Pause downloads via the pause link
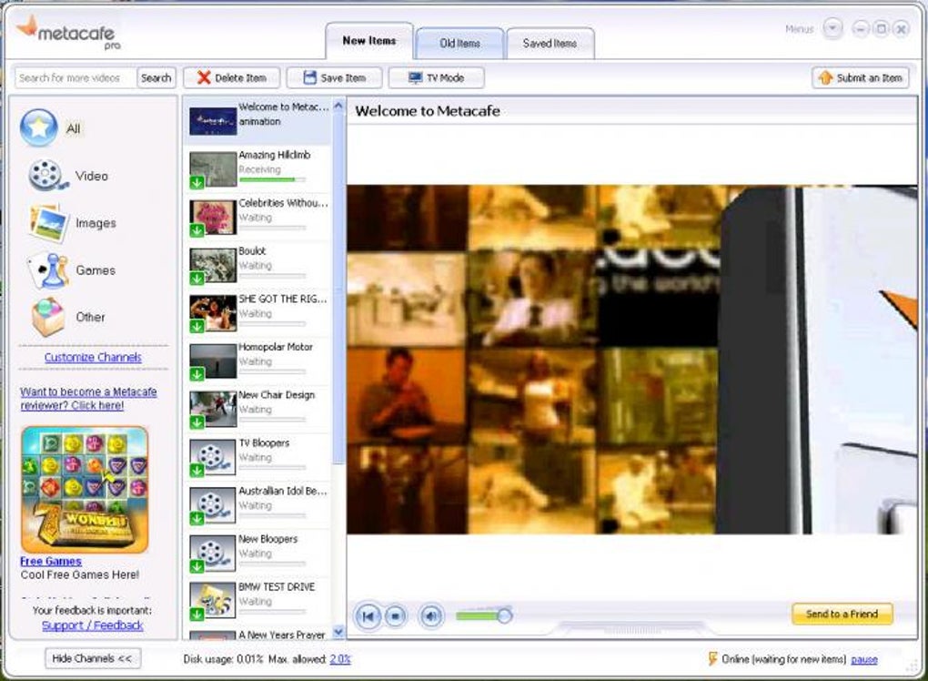The height and width of the screenshot is (681, 928). 864,659
